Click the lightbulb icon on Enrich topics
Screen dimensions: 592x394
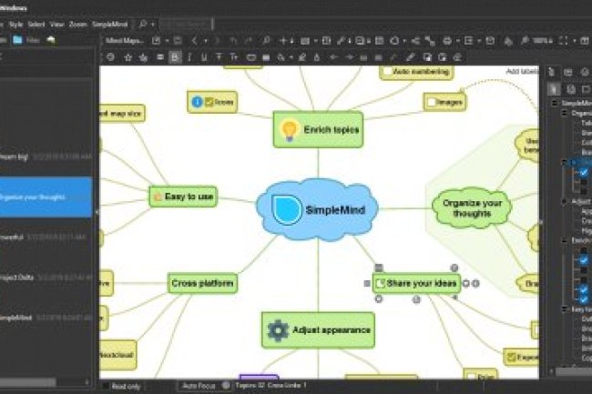pos(290,130)
